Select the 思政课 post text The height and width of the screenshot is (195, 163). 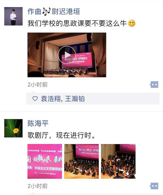click(x=77, y=23)
